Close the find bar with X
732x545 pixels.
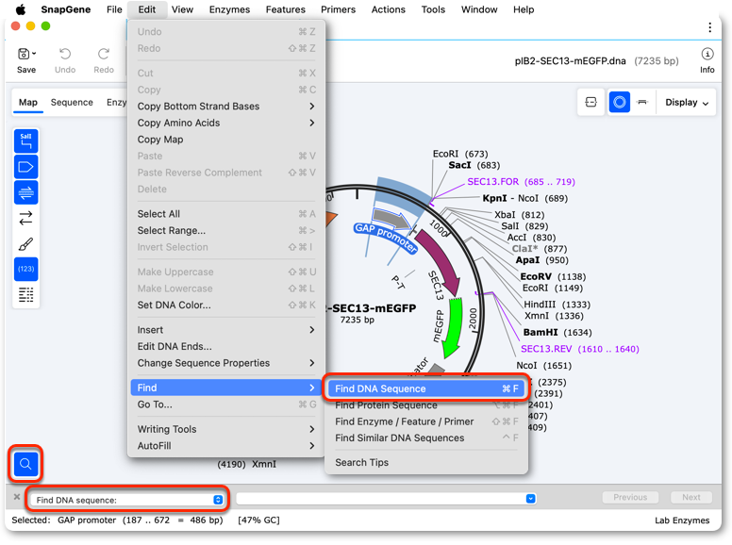point(17,497)
